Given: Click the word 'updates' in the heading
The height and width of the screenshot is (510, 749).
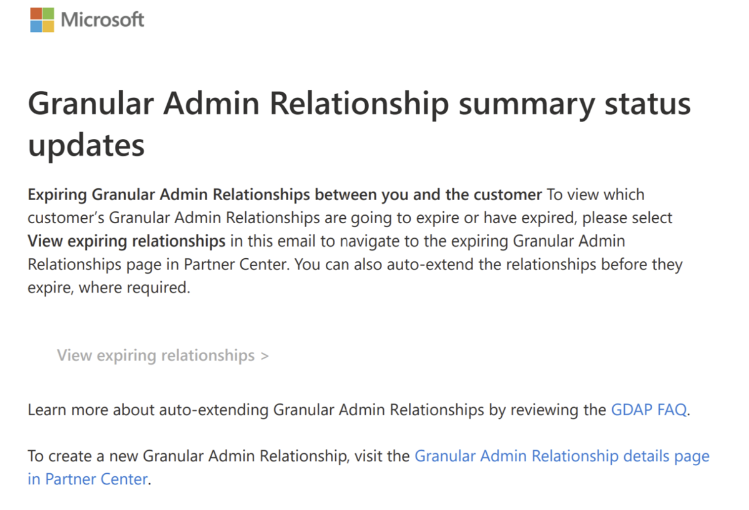Looking at the screenshot, I should (x=86, y=145).
